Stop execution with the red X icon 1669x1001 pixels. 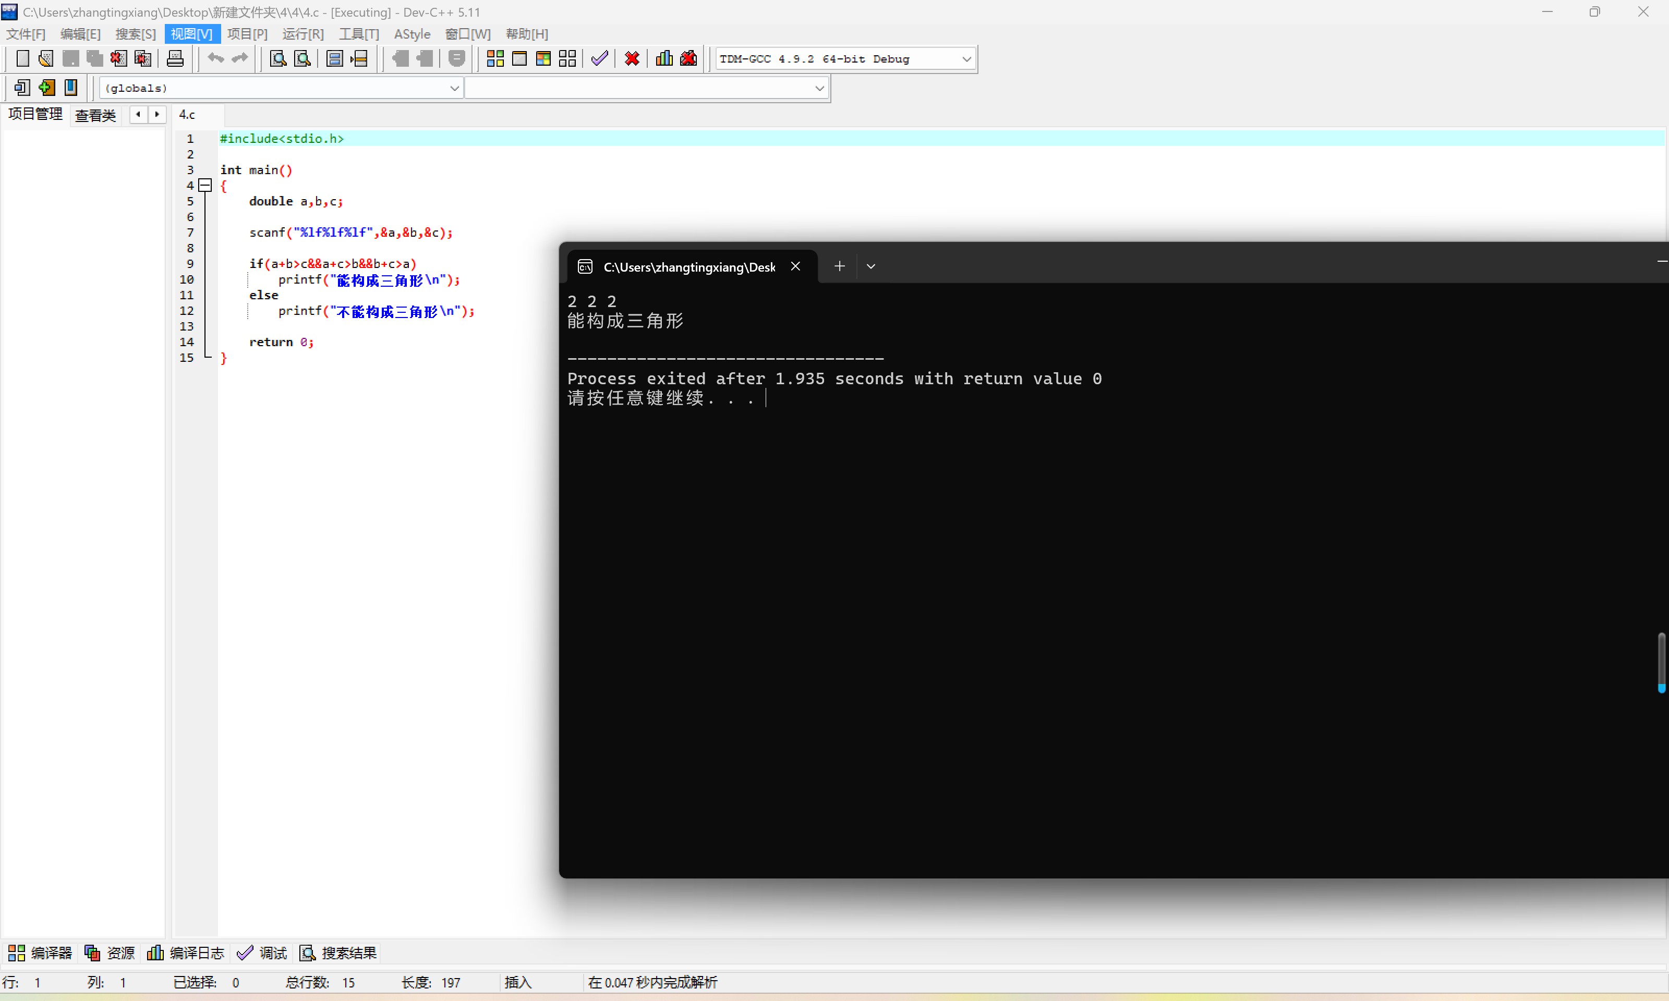632,59
